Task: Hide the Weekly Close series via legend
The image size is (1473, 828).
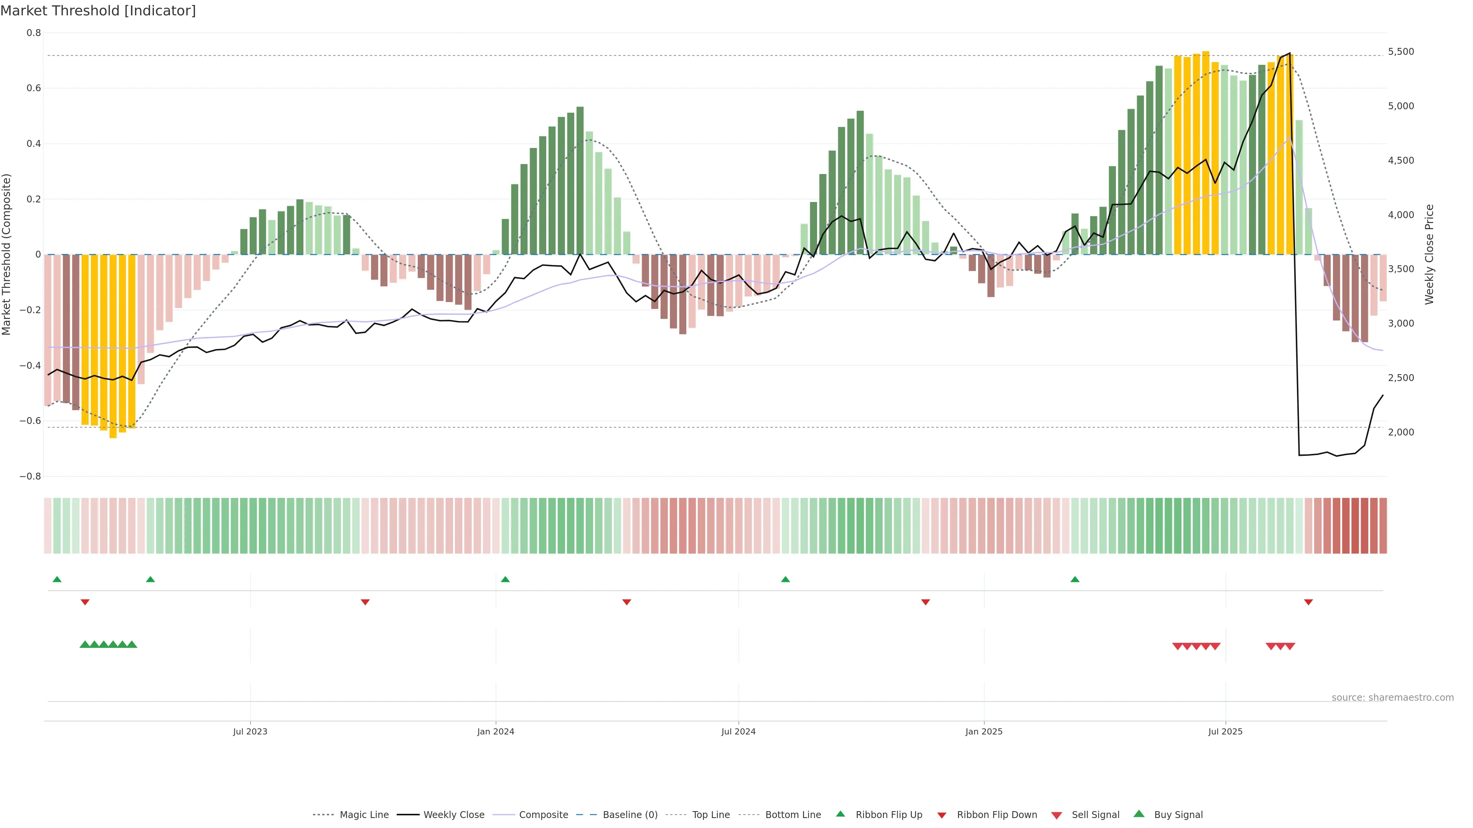Action: click(x=453, y=815)
